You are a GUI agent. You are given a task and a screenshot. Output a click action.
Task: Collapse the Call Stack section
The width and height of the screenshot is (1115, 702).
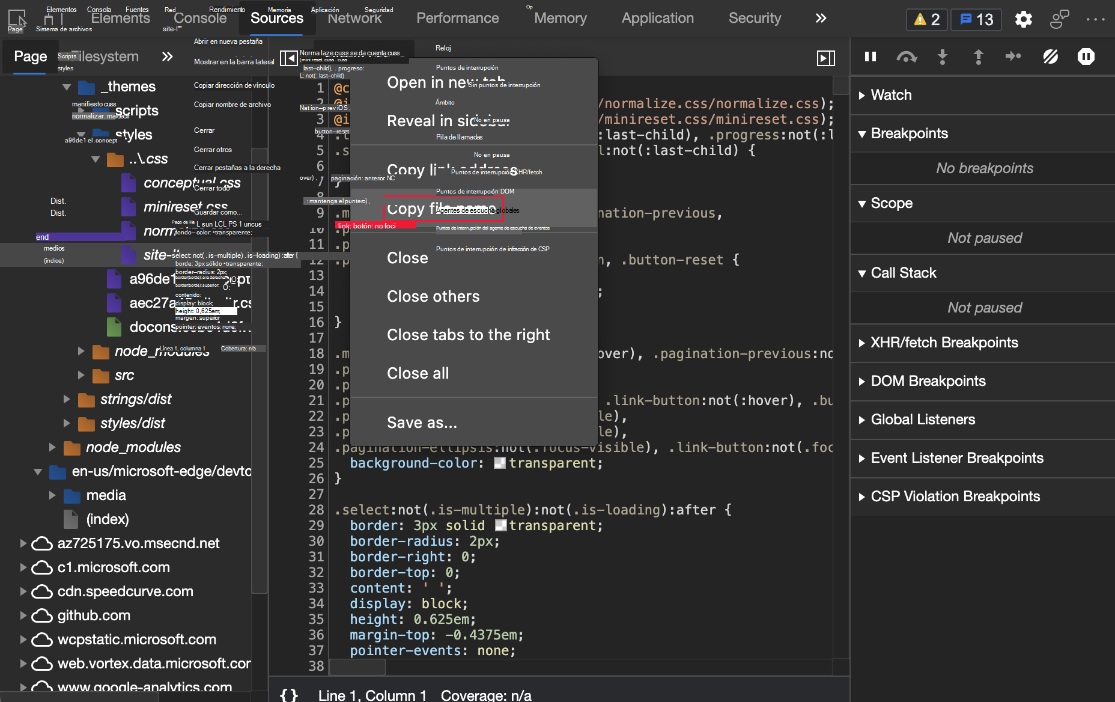903,273
